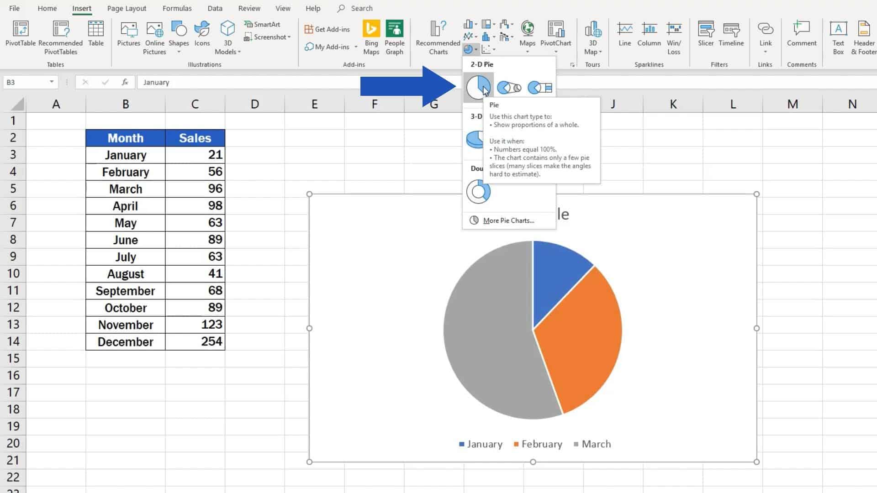Choose the Bar of Pie chart
The width and height of the screenshot is (877, 493).
coord(539,87)
